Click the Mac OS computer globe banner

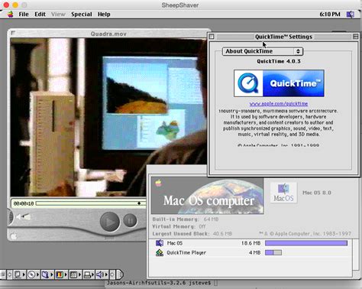click(x=208, y=196)
